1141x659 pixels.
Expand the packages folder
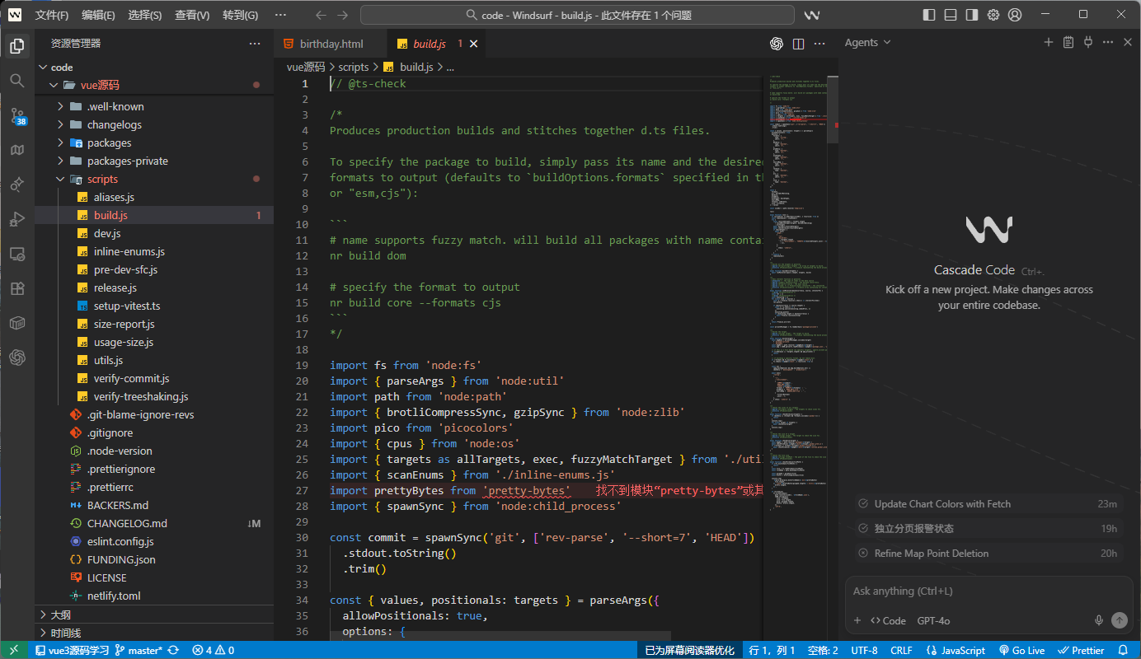(x=60, y=143)
